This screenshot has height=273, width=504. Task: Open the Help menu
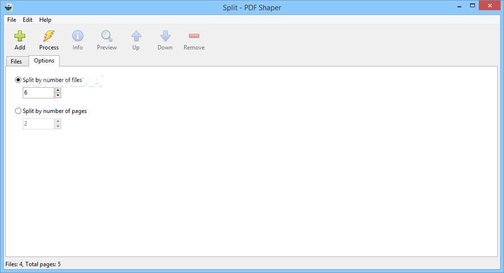46,19
